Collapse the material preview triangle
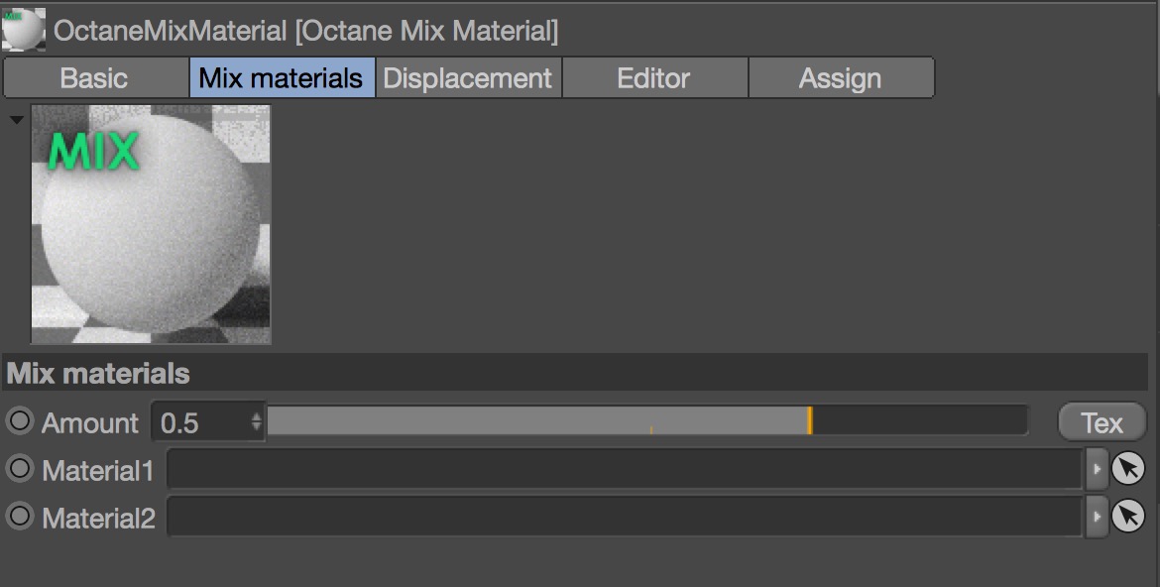The image size is (1160, 587). 16,120
